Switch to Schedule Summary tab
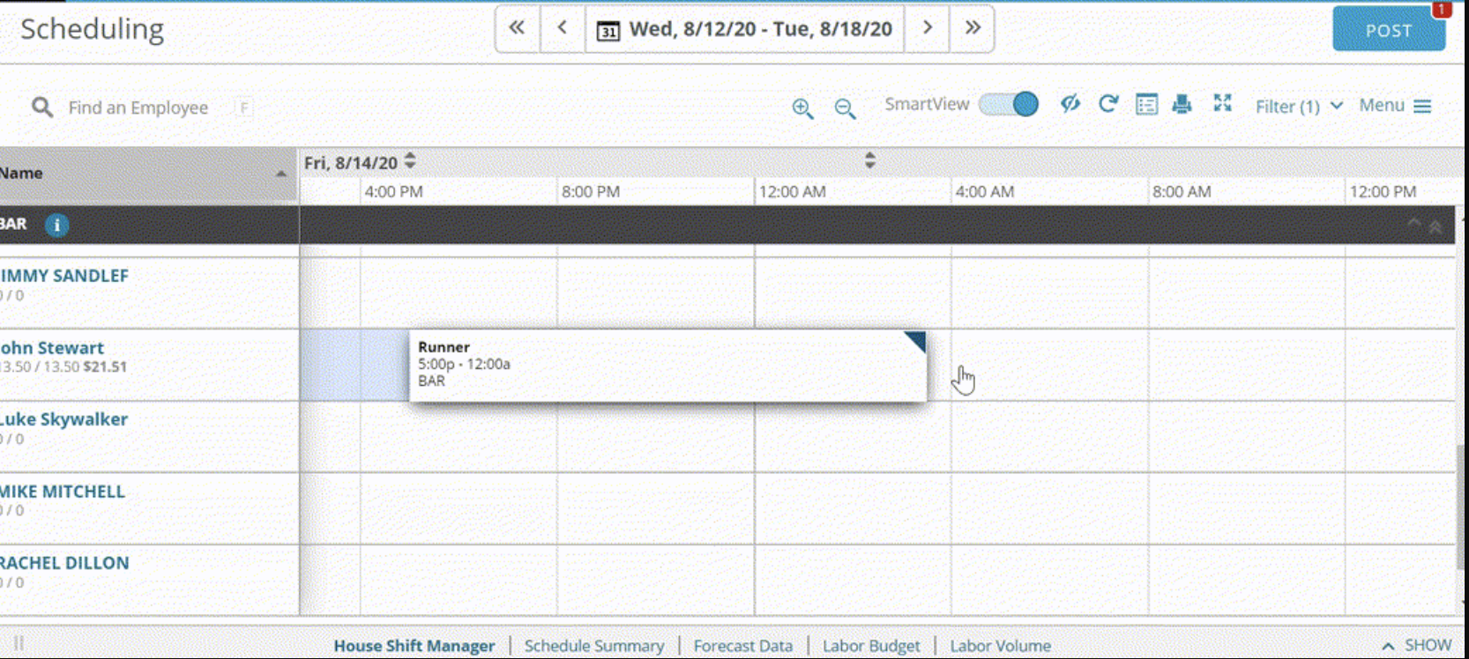 pyautogui.click(x=594, y=646)
